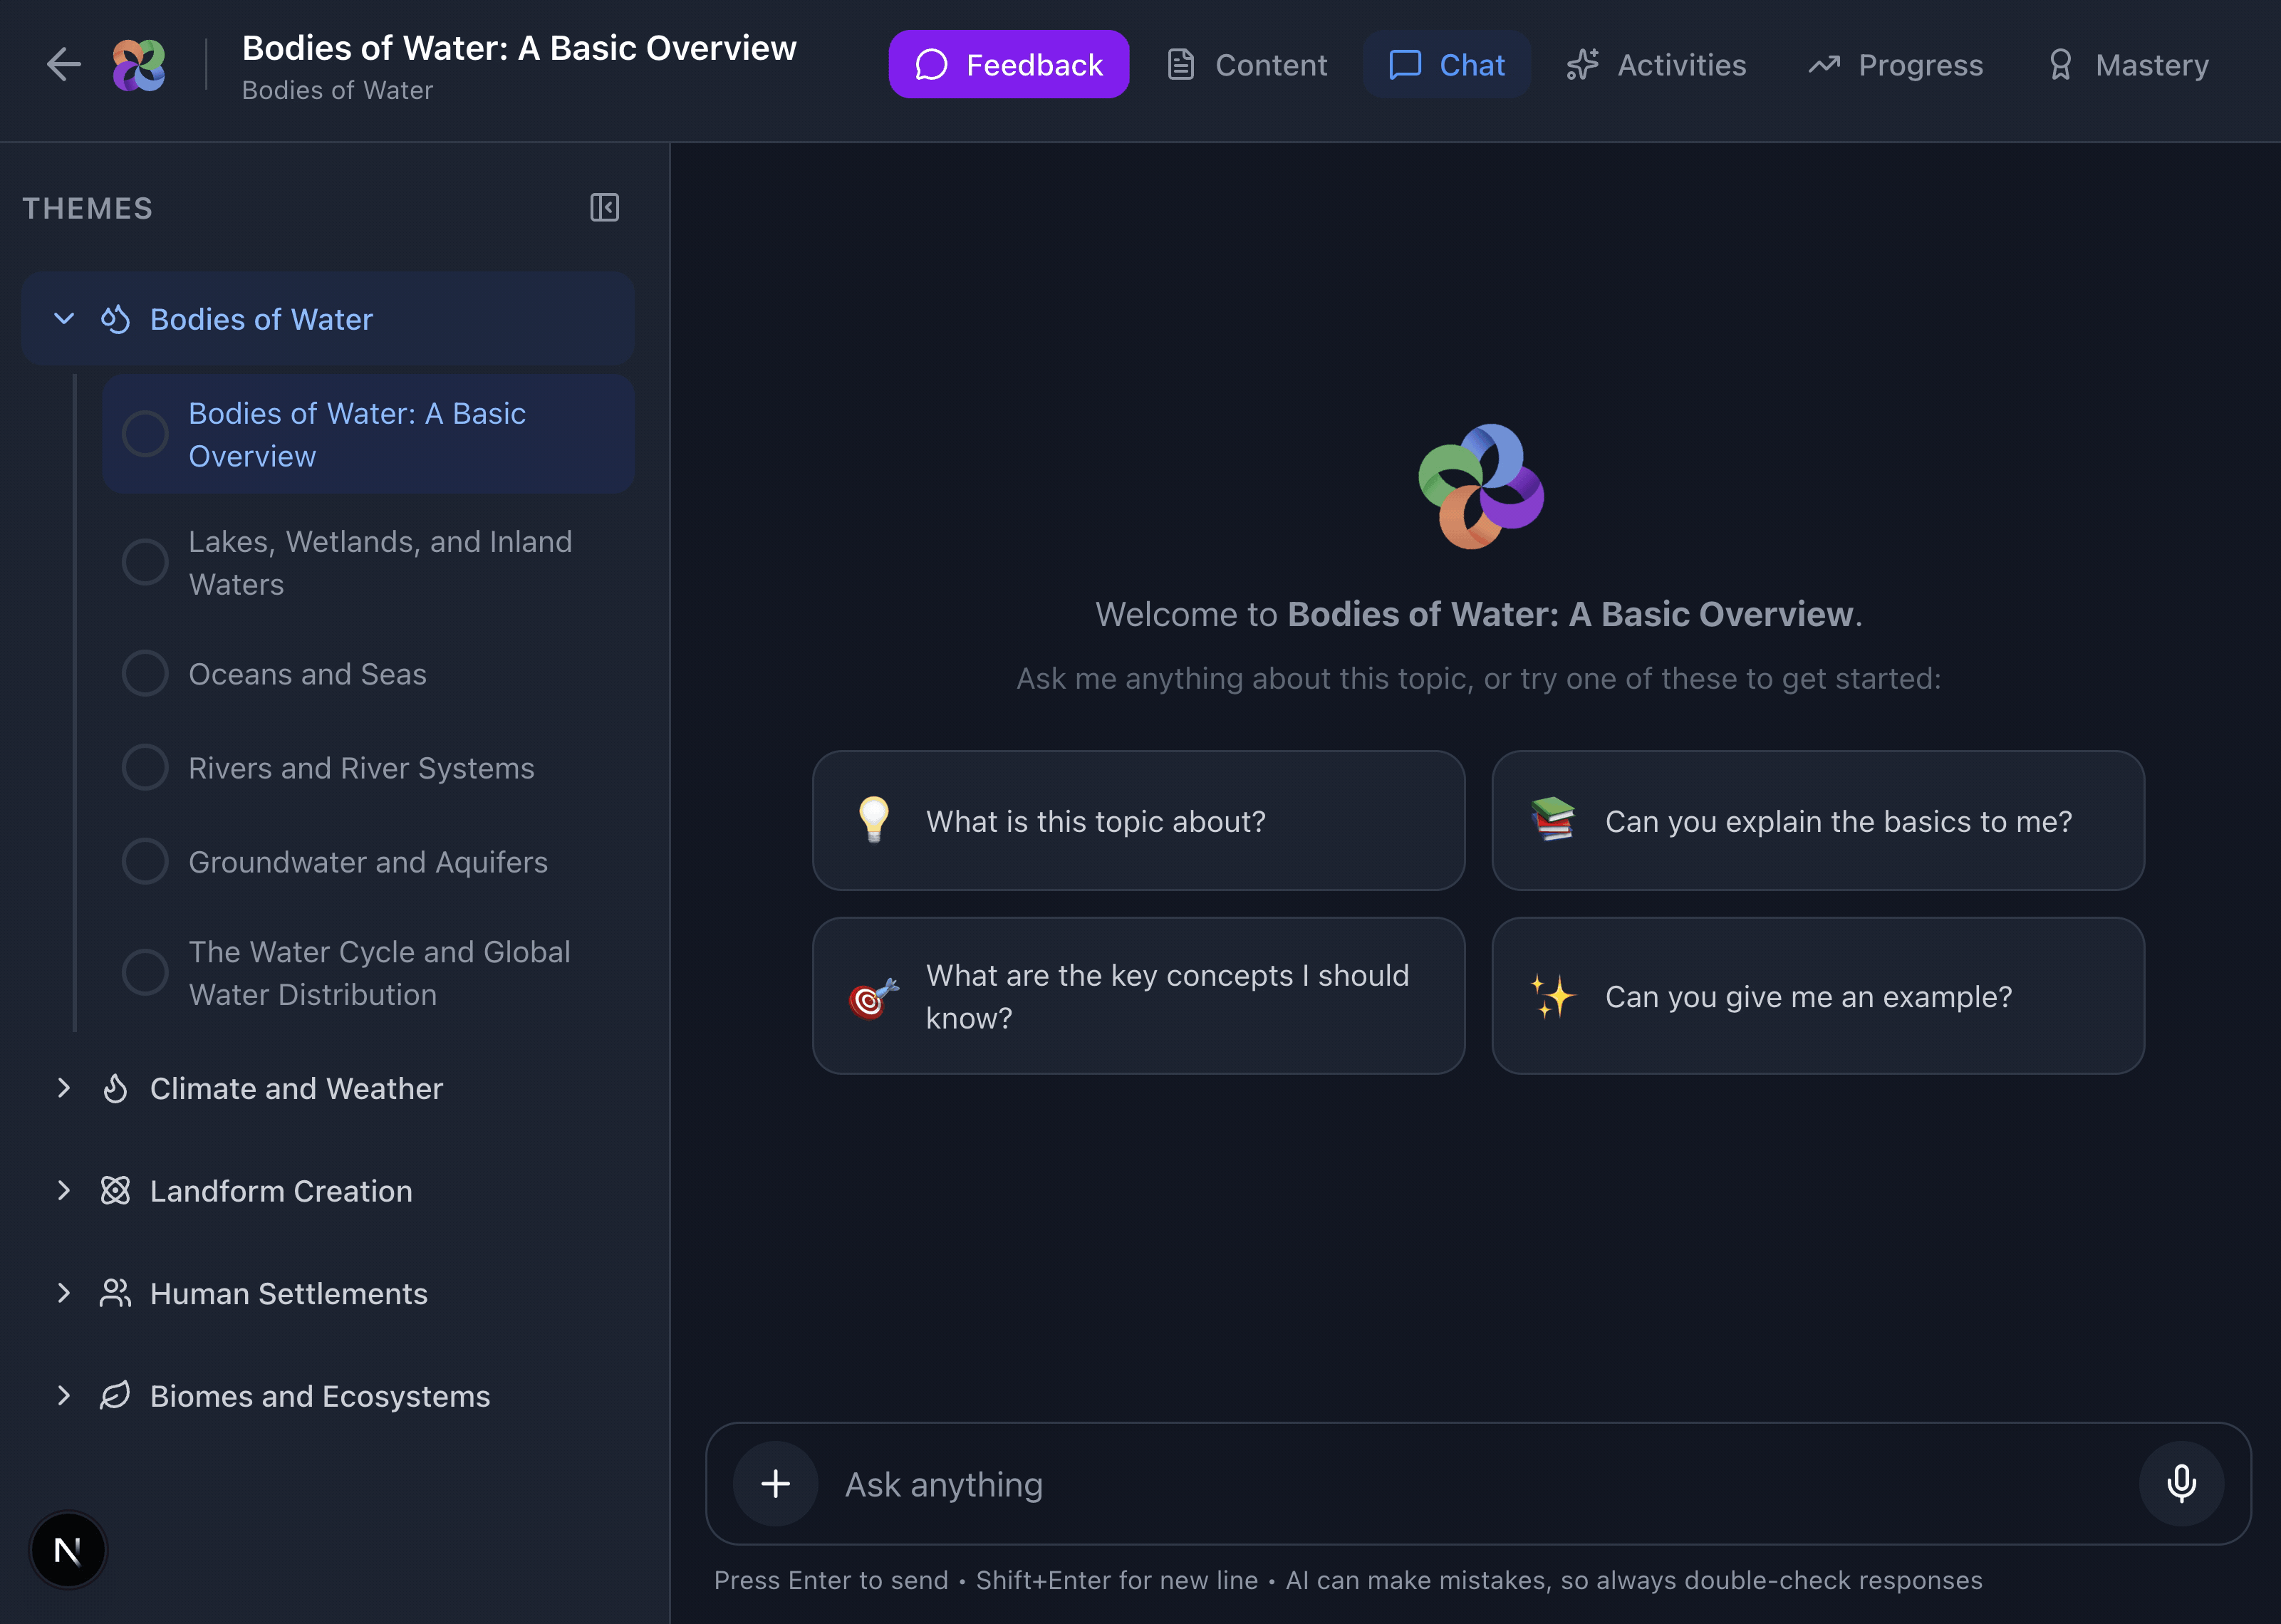The image size is (2281, 1624).
Task: Click the plus icon in the chat input
Action: coord(775,1484)
